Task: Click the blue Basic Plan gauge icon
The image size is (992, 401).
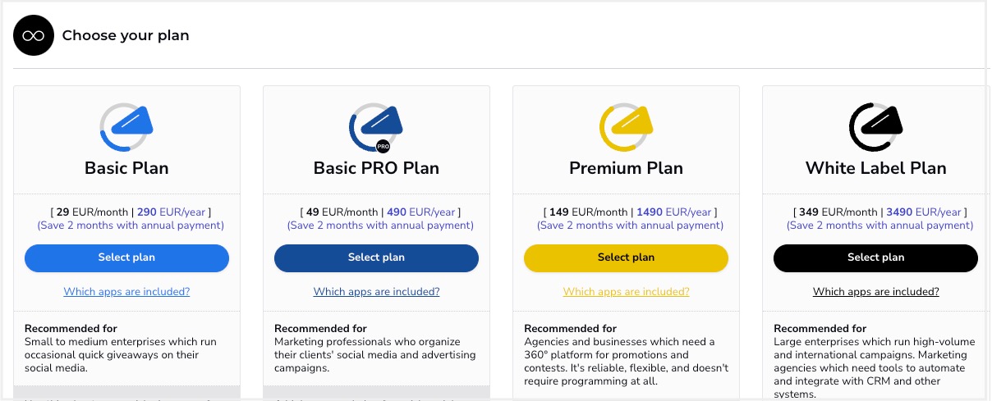Action: pyautogui.click(x=126, y=128)
